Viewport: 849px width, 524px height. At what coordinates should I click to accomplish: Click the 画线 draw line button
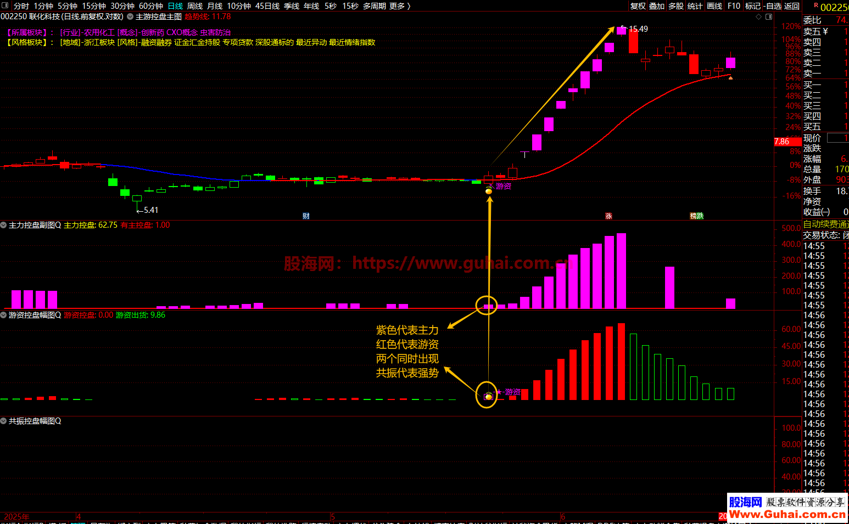tap(714, 6)
